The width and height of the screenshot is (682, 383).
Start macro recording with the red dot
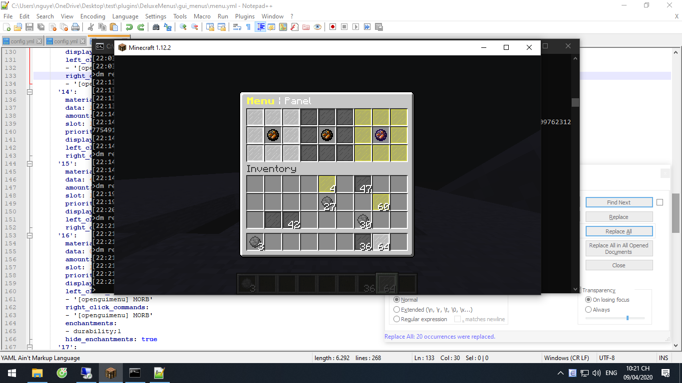click(x=333, y=27)
